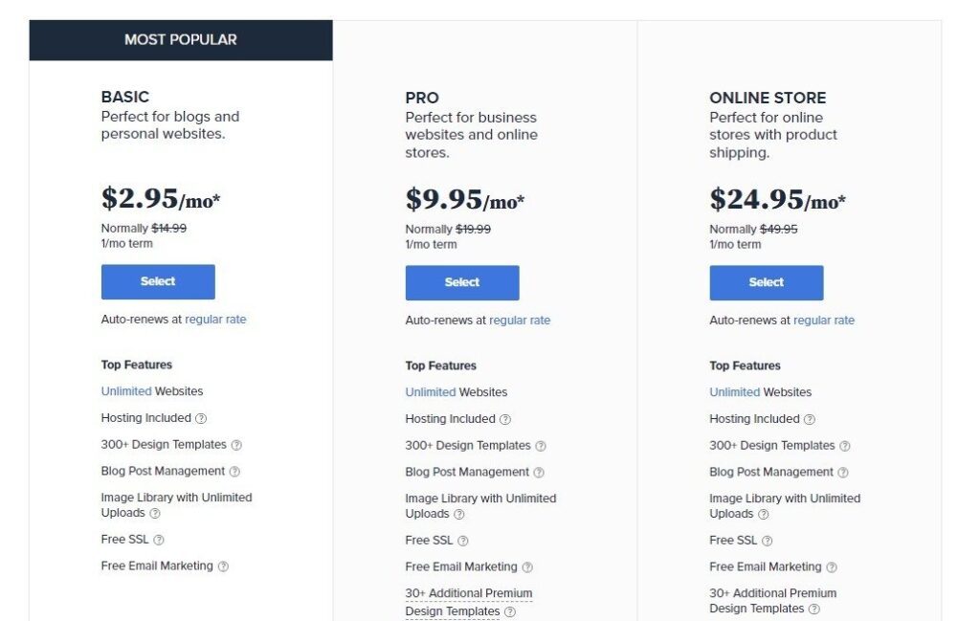
Task: Click Unlimited link in Online Store features
Action: 735,392
